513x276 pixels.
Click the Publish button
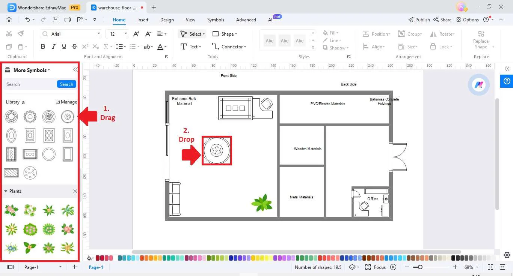(419, 19)
